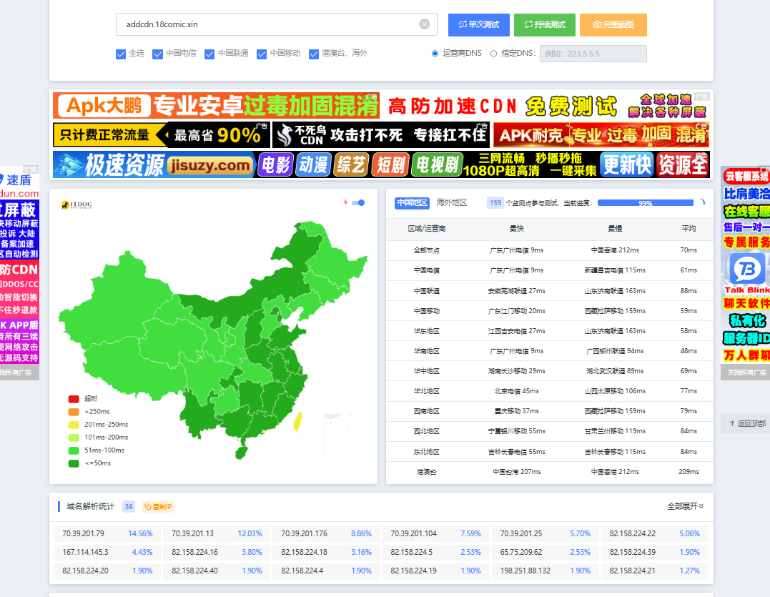Click the 单次测试 button

tap(479, 24)
